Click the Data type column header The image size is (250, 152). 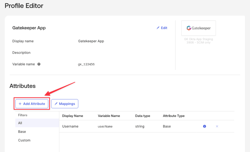(143, 116)
